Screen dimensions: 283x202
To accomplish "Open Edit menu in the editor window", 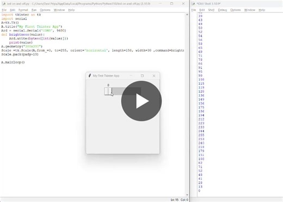I will [x=13, y=10].
